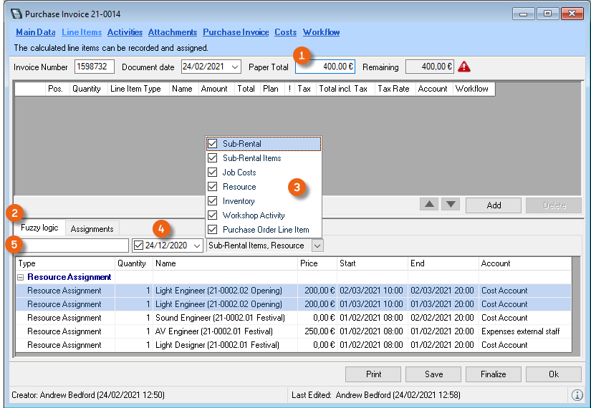Move line item up with arrow

pos(429,205)
